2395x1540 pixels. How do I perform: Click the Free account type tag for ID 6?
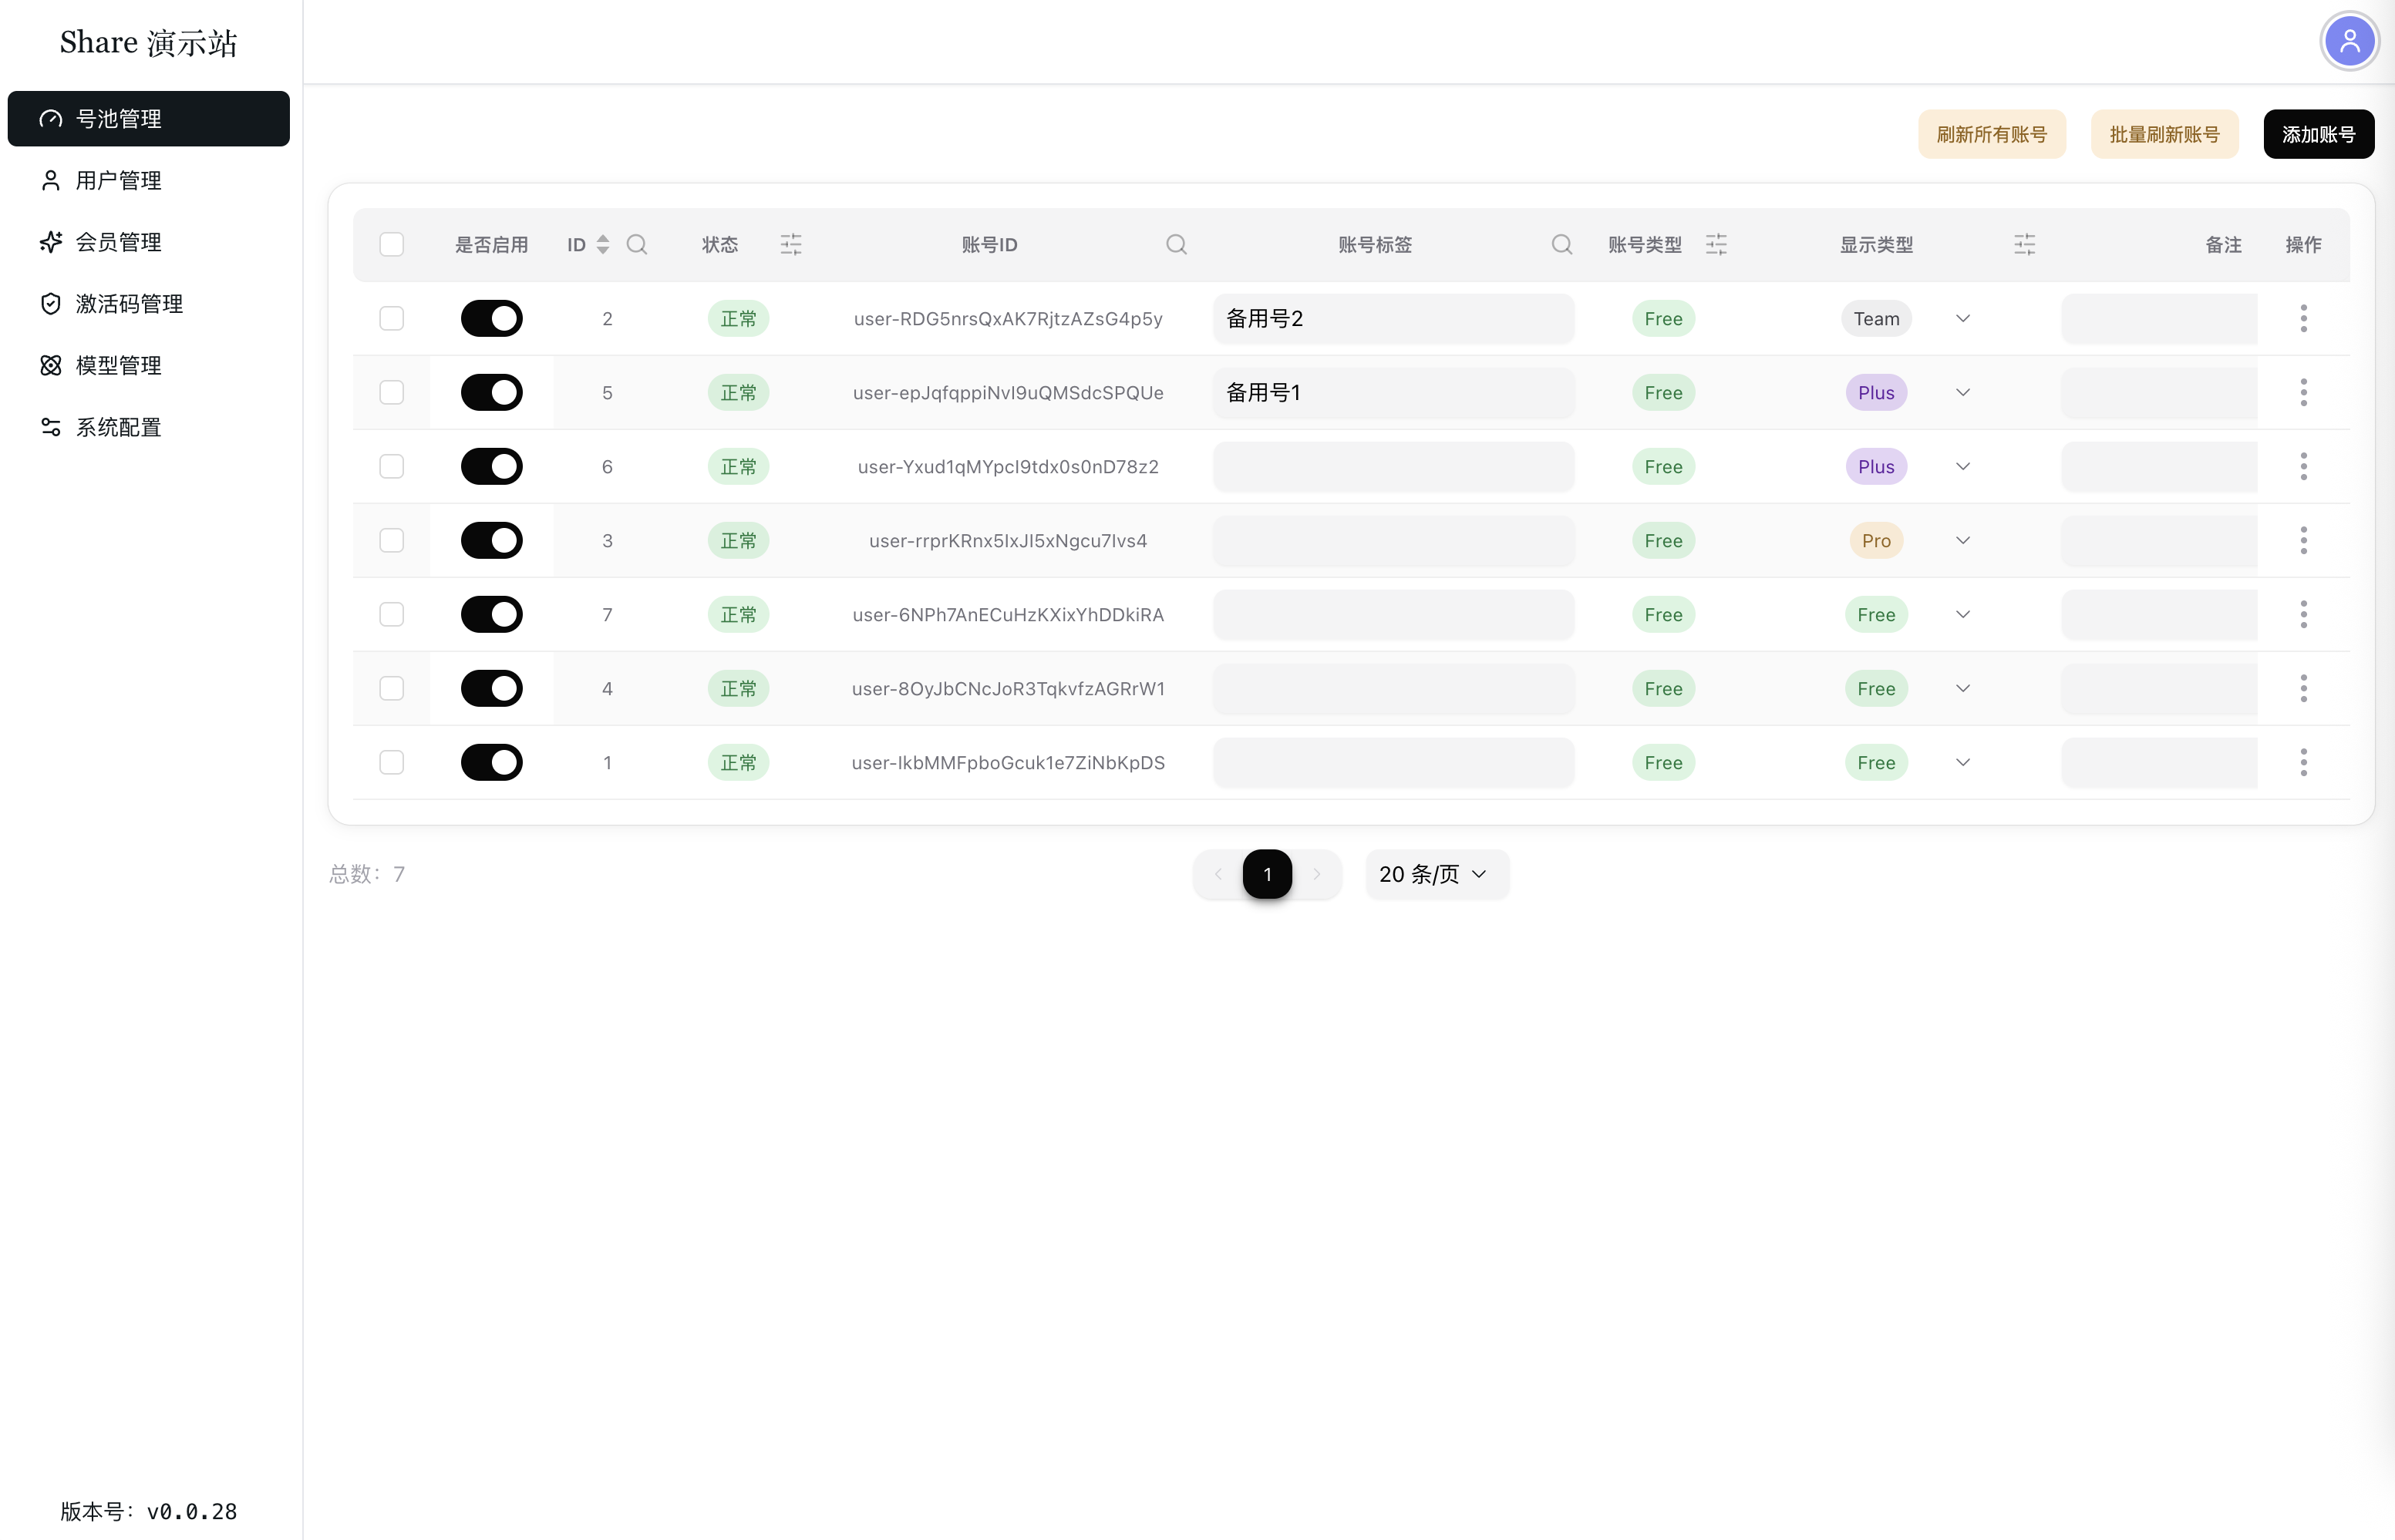click(1662, 466)
